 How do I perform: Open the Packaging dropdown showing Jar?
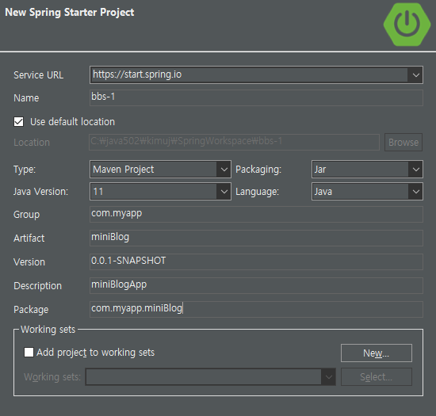pos(367,169)
